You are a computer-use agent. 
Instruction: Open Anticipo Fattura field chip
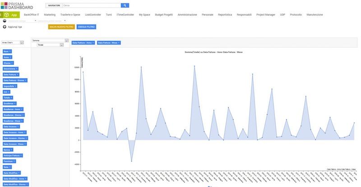pos(13,155)
